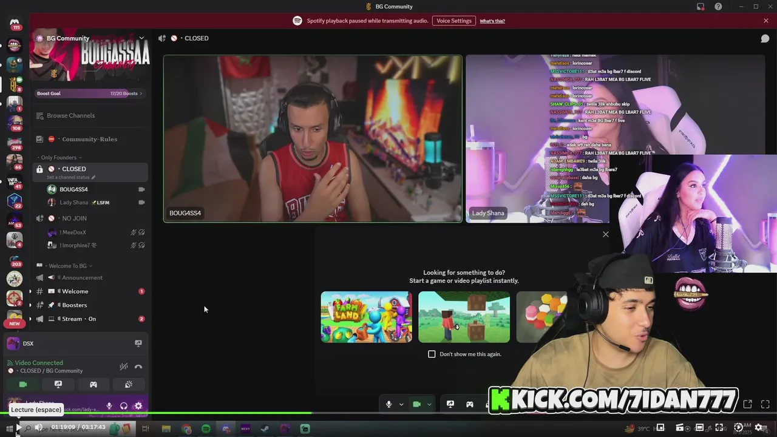Click deafened icon beside !Imorphine7
Viewport: 777px width, 437px height.
pyautogui.click(x=141, y=245)
